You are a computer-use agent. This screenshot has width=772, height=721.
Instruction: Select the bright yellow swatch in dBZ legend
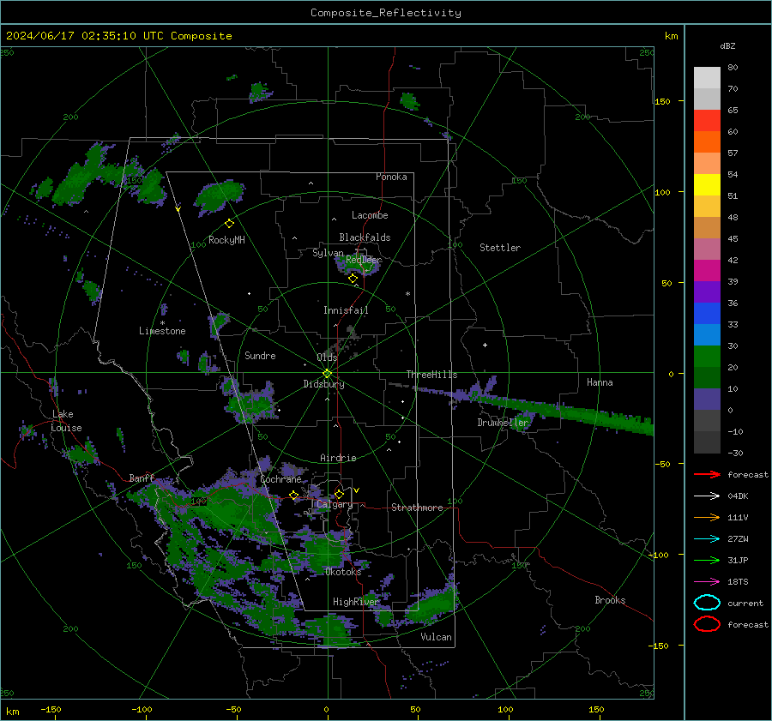707,184
